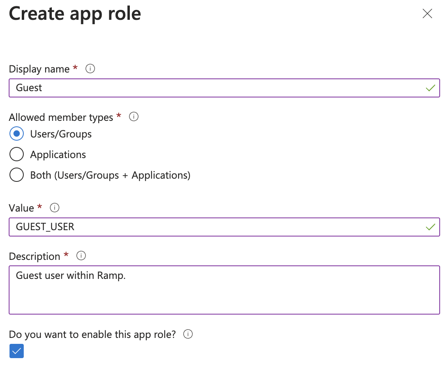Click the green validation check in Display name field
Viewport: 448px width, 370px height.
point(430,88)
